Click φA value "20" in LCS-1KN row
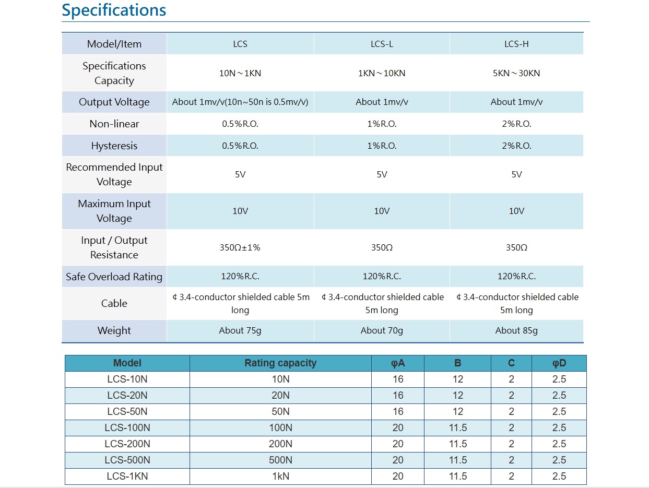Screen dimensions: 649x488 (x=398, y=477)
